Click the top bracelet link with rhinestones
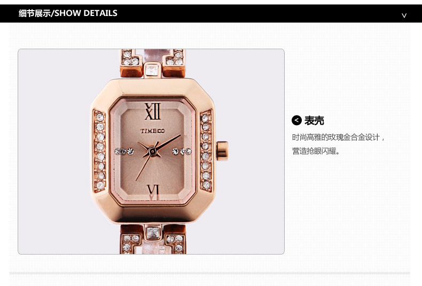The width and height of the screenshot is (422, 286). click(153, 63)
